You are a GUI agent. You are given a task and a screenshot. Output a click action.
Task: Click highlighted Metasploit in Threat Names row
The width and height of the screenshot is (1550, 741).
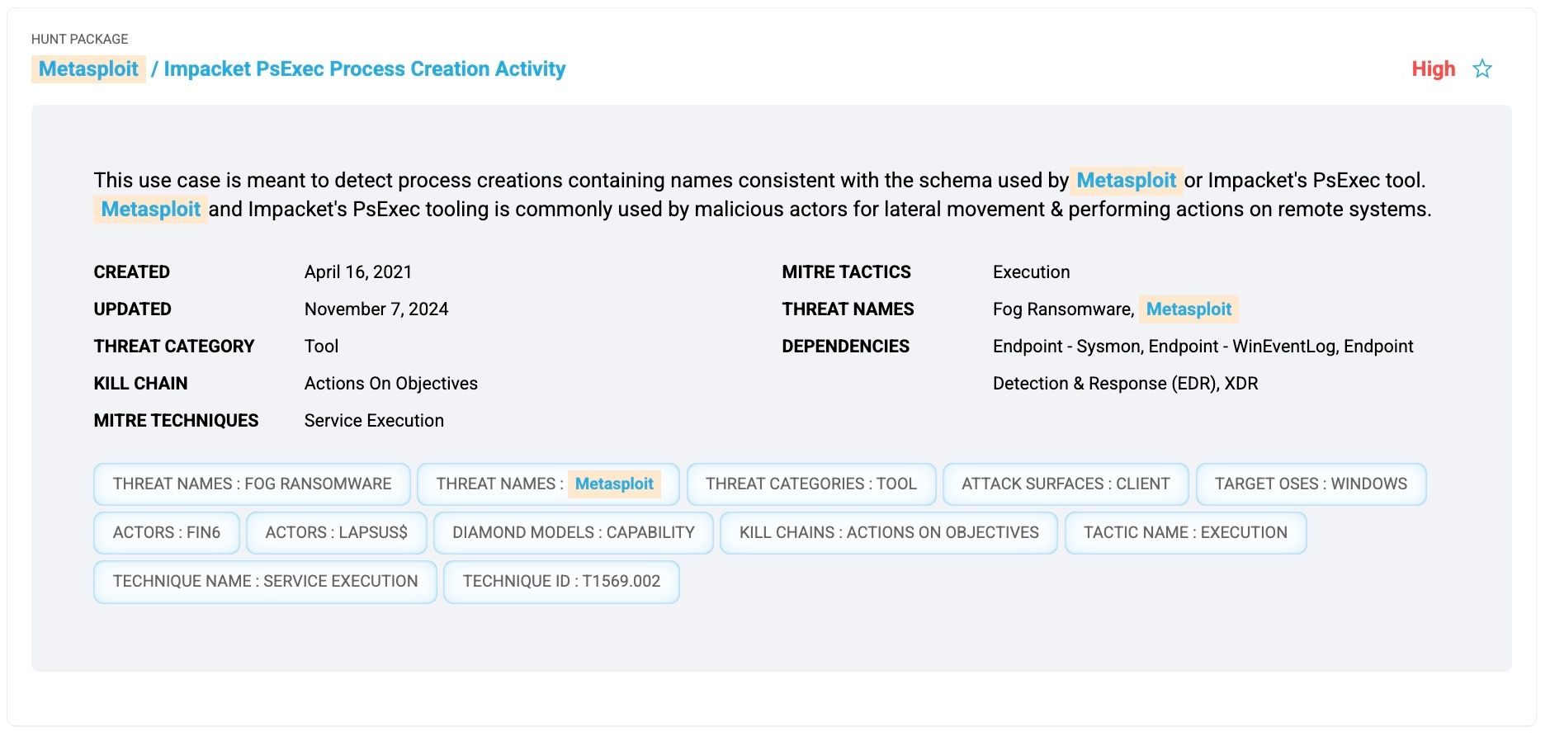pyautogui.click(x=1188, y=309)
